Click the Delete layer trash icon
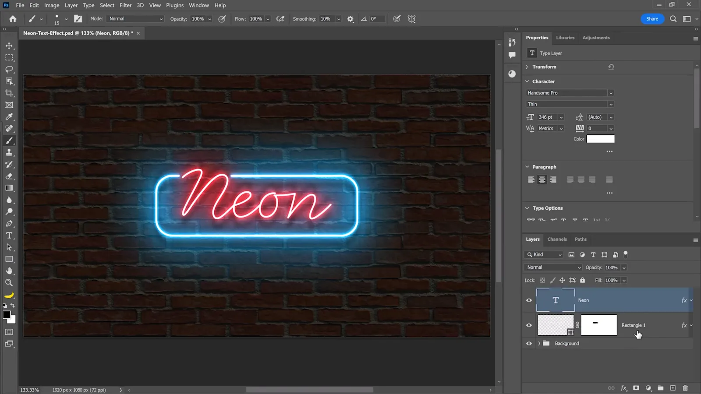Image resolution: width=701 pixels, height=394 pixels. (x=685, y=388)
